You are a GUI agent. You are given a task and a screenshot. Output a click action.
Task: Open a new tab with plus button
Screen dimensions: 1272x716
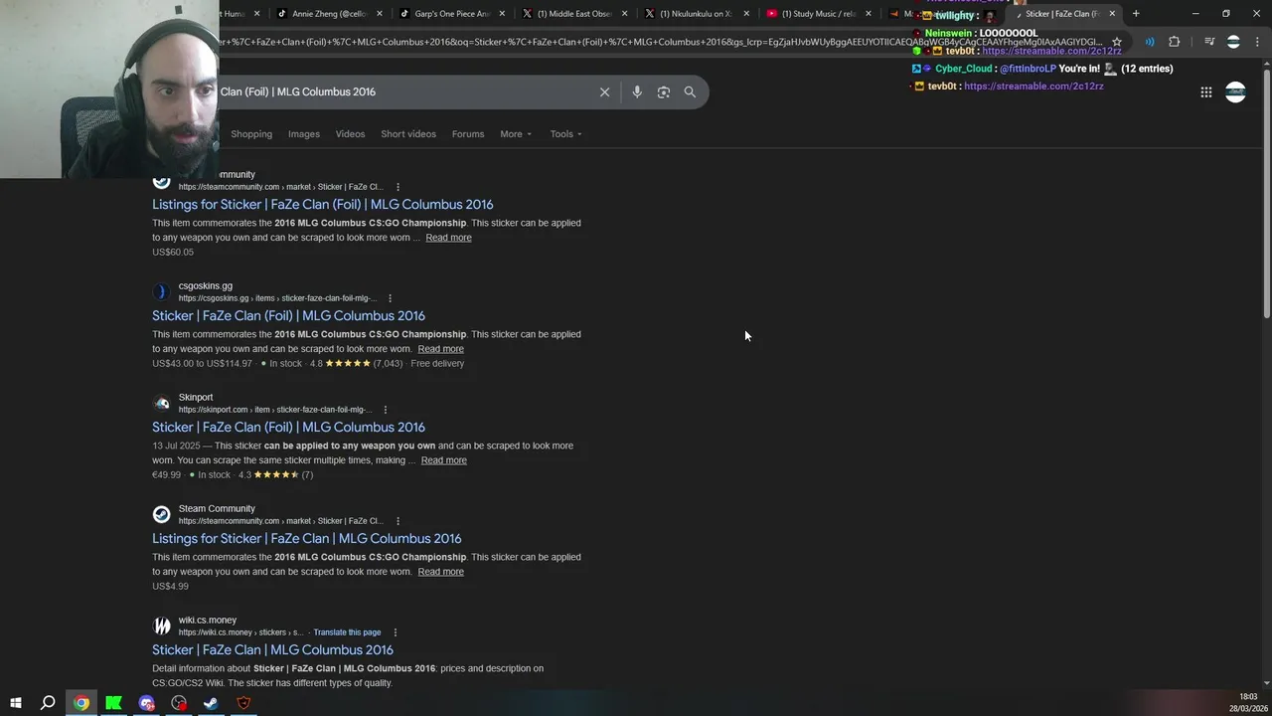coord(1136,14)
